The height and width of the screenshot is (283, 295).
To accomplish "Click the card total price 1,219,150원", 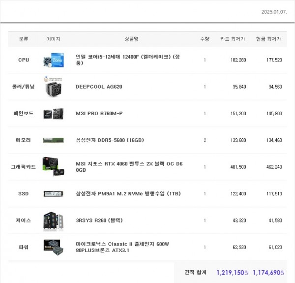I will 232,272.
